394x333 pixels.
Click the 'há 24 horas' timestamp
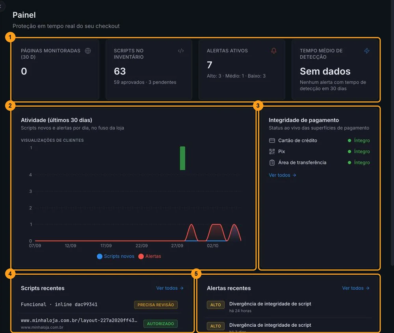click(240, 311)
